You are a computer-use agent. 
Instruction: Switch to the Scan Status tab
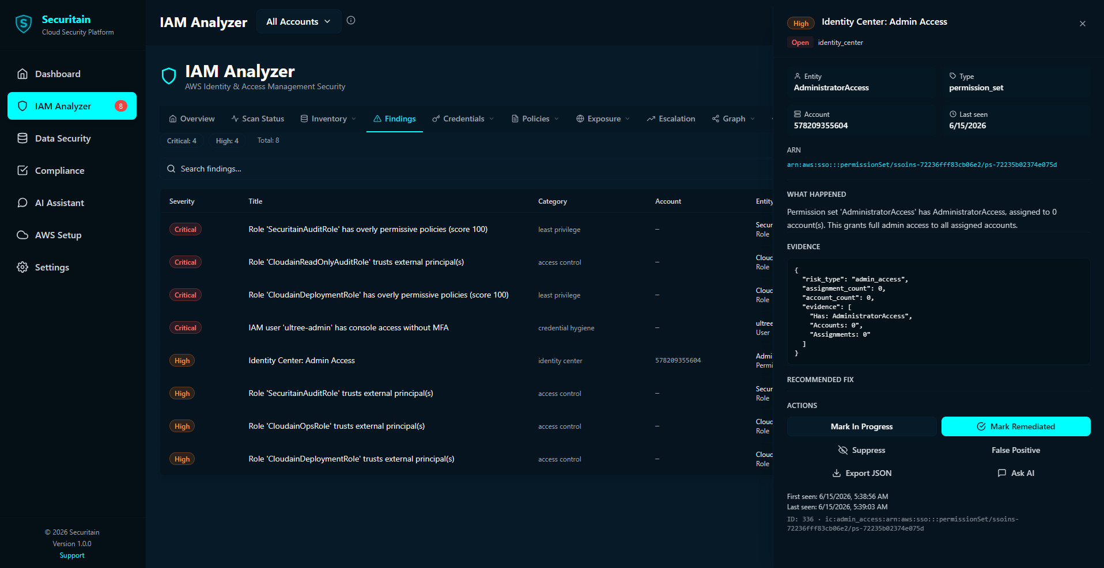coord(258,119)
